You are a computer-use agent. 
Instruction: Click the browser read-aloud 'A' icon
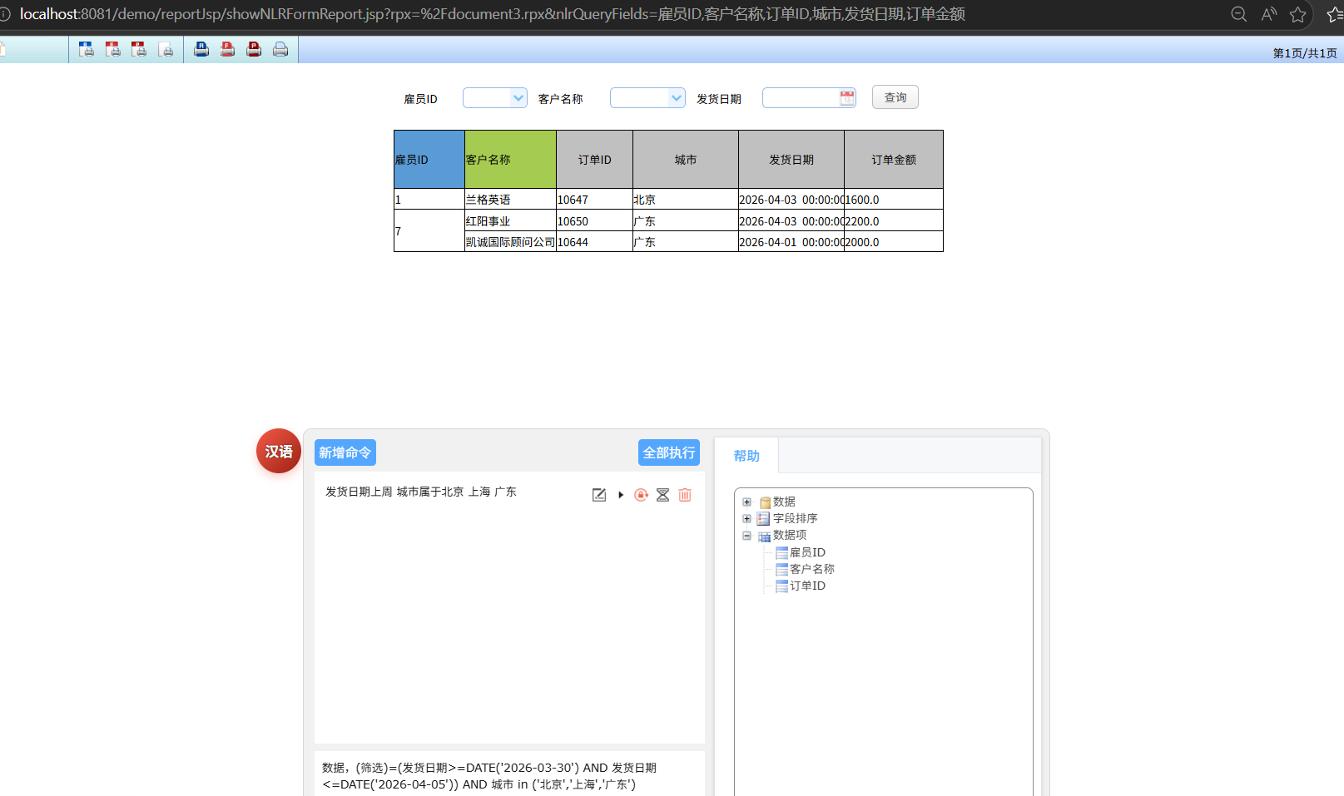[1269, 14]
